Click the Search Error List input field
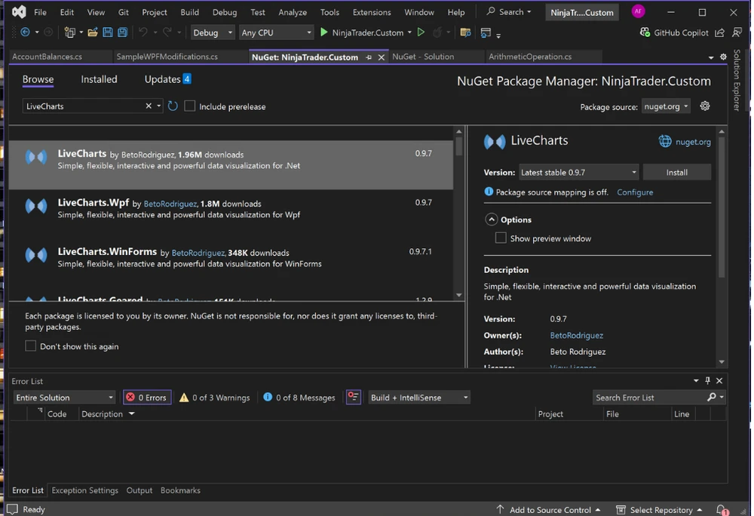754x516 pixels. (649, 398)
